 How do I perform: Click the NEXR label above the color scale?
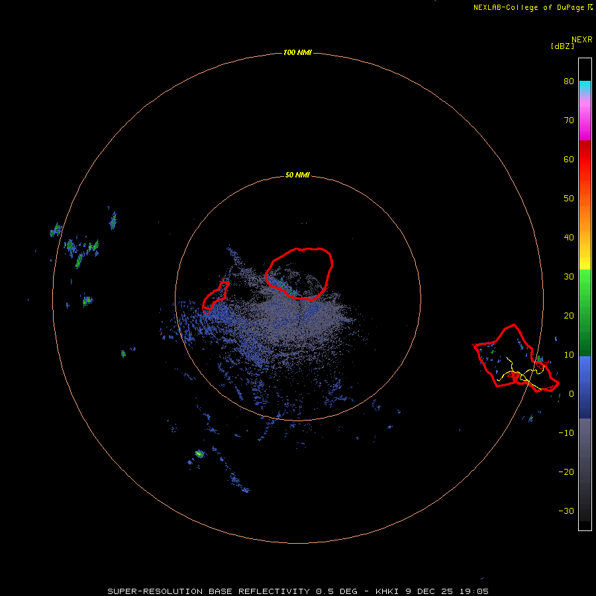coord(582,40)
